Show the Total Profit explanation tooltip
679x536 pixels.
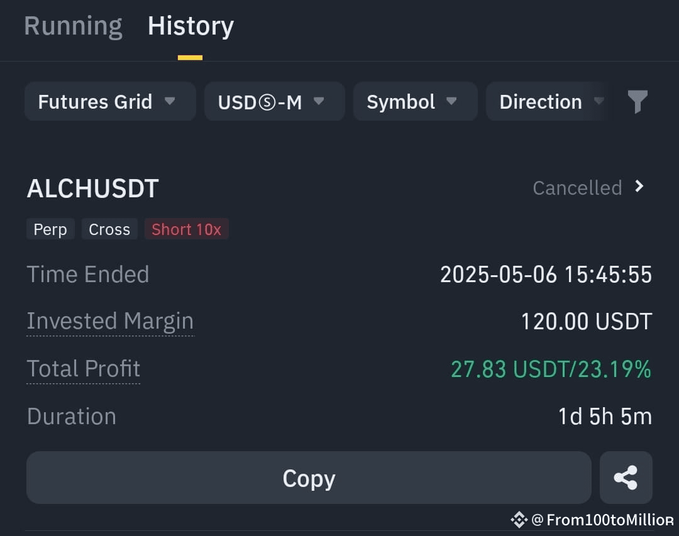[x=83, y=369]
